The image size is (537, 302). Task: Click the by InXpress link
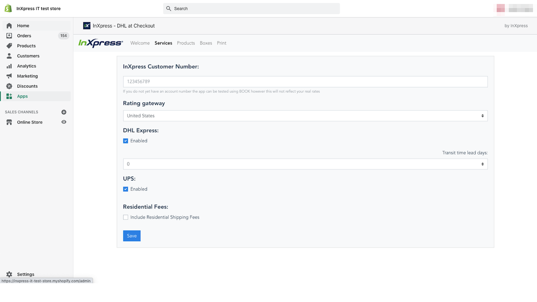click(516, 25)
